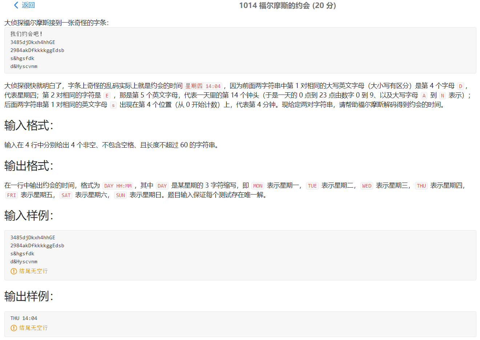Image resolution: width=480 pixels, height=340 pixels.
Task: Click the DAY HH:MM format badge
Action: coord(117,185)
